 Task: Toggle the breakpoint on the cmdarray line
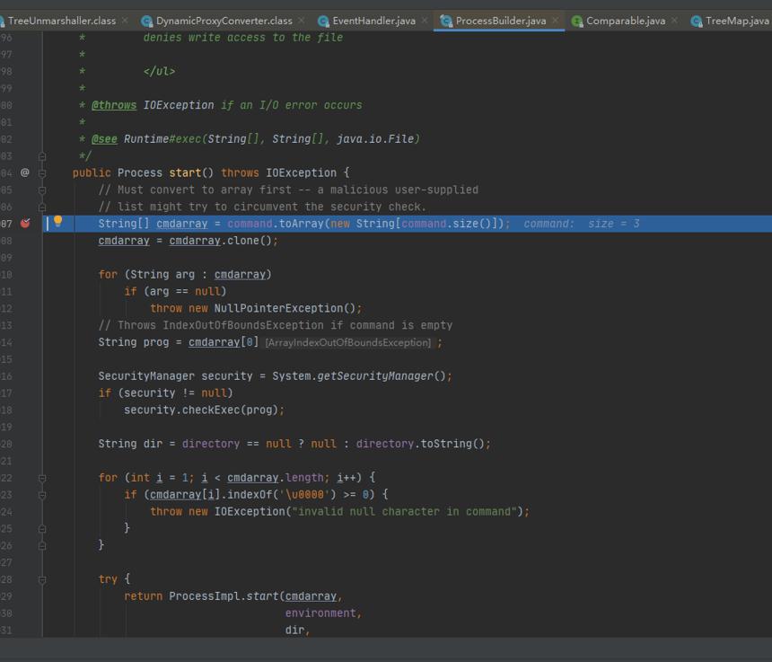pos(25,224)
